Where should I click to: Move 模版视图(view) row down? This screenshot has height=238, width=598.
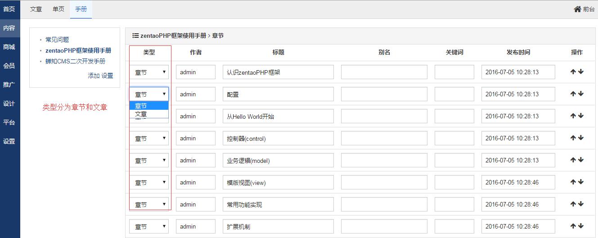pos(581,182)
